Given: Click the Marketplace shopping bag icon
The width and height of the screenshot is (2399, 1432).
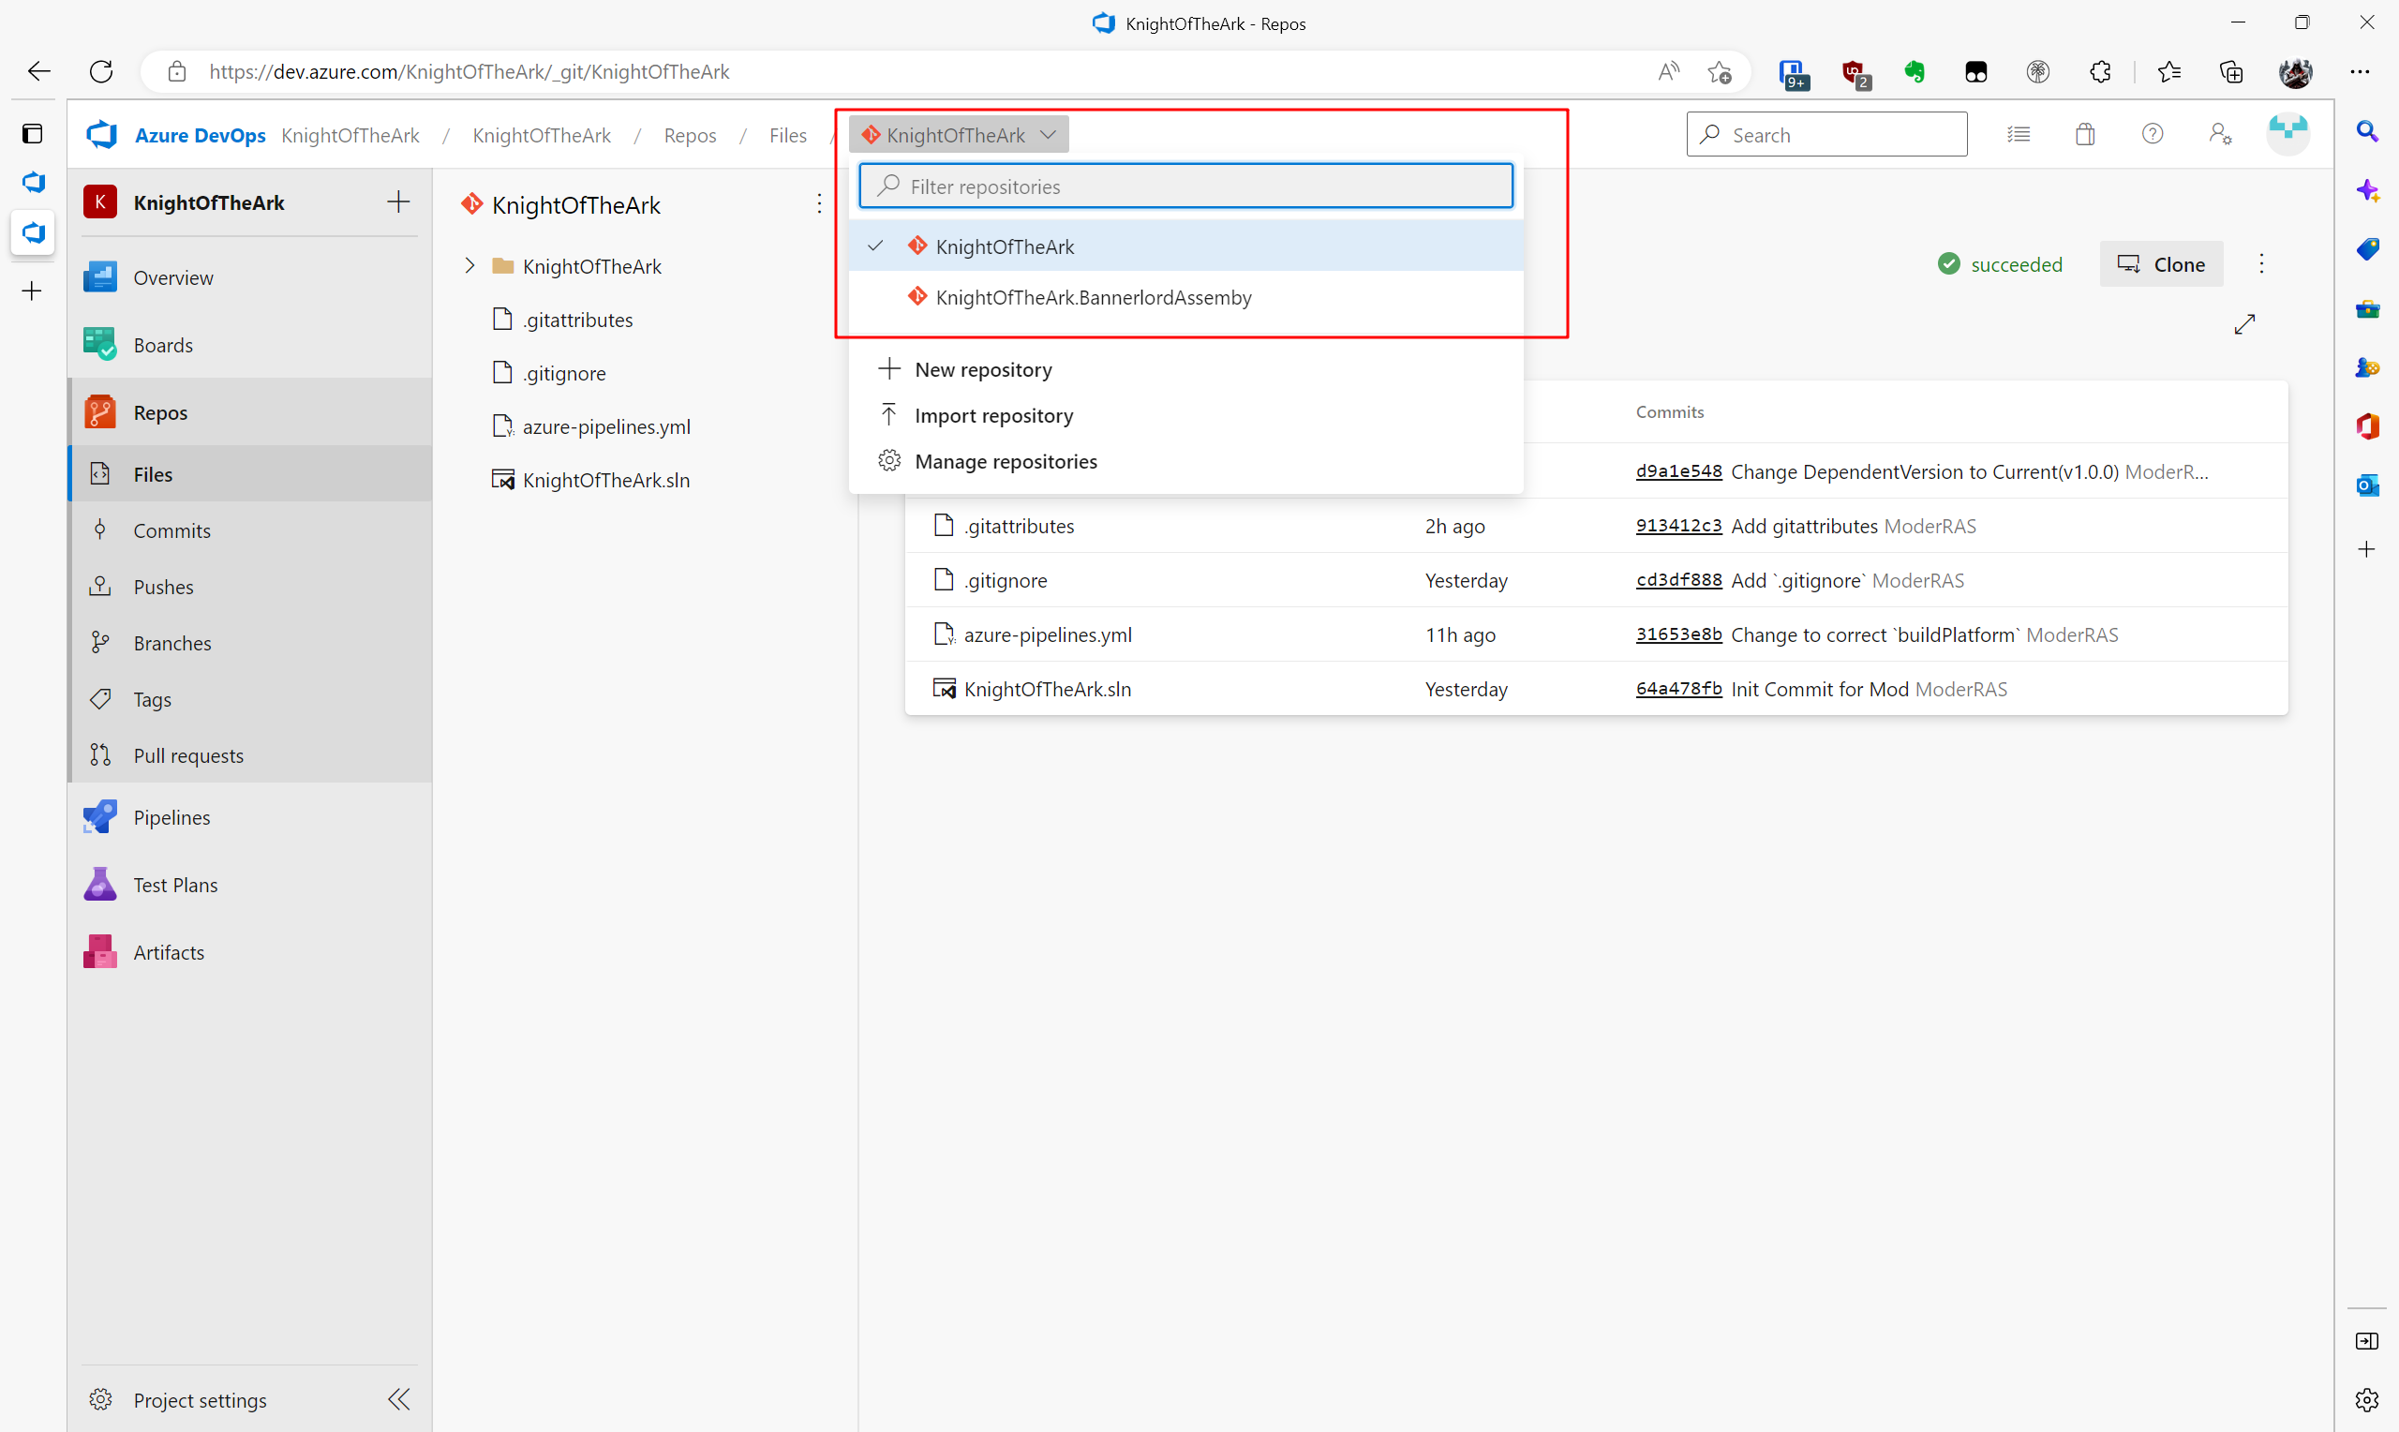Looking at the screenshot, I should click(2084, 134).
